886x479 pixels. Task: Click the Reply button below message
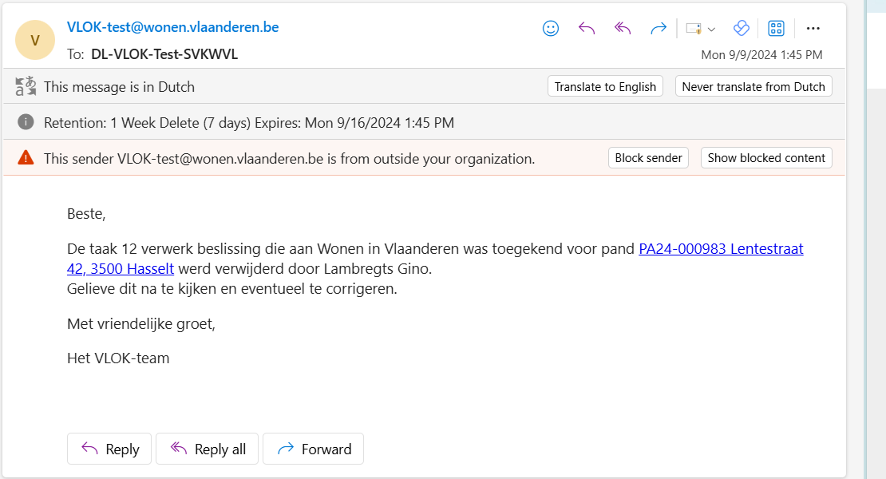pyautogui.click(x=110, y=449)
